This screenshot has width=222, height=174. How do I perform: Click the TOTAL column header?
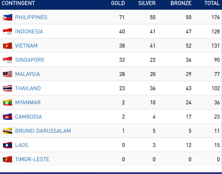tap(212, 3)
